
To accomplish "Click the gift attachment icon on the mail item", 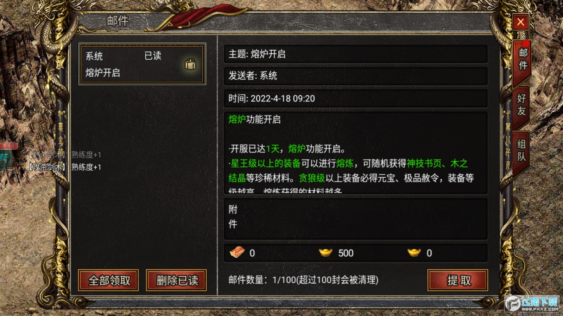I will coord(190,64).
